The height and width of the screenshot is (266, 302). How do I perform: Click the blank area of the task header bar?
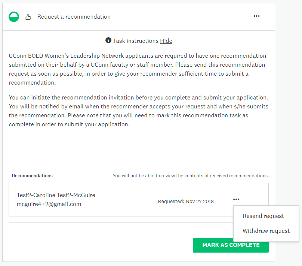[181, 17]
